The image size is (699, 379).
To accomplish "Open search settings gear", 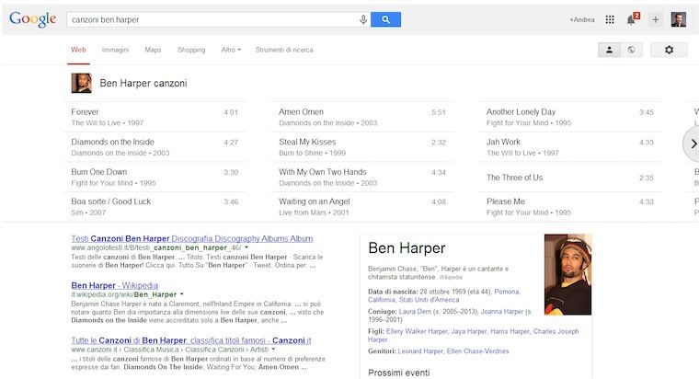I will pos(669,50).
